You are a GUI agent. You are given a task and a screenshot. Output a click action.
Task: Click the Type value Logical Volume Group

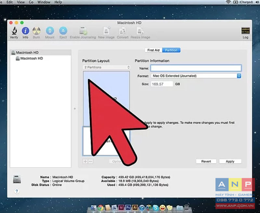coord(68,181)
